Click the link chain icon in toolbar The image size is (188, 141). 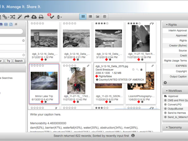[5, 17]
